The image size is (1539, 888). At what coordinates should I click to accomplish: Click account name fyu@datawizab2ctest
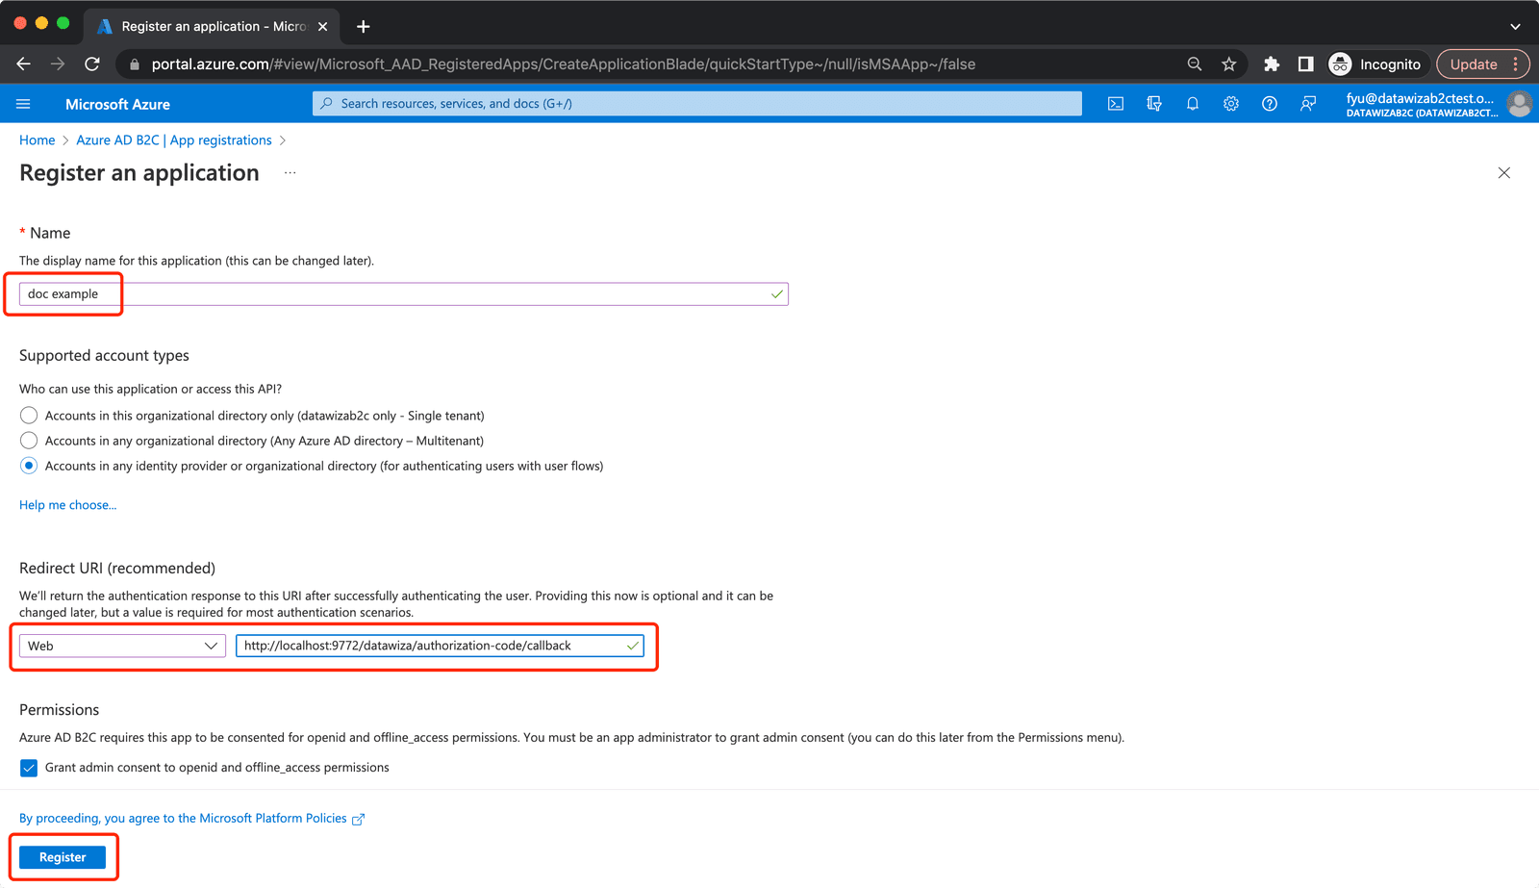point(1420,98)
